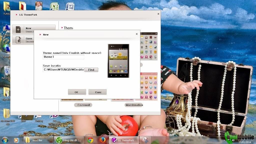Open Windows Media Player from taskbar

coord(16,140)
